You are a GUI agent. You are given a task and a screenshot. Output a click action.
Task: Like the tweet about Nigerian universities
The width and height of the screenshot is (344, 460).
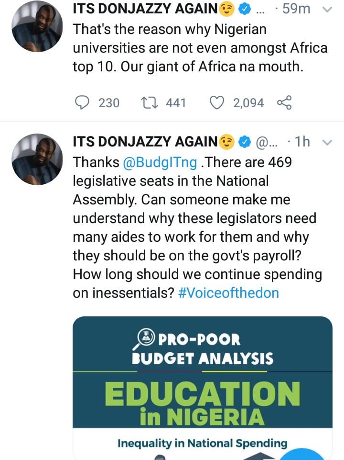(x=217, y=102)
